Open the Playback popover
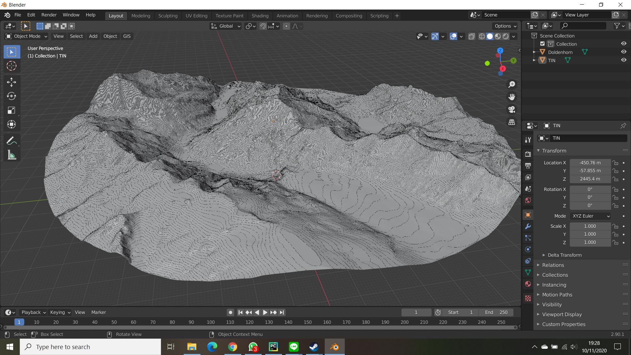Viewport: 631px width, 355px height. (34, 312)
